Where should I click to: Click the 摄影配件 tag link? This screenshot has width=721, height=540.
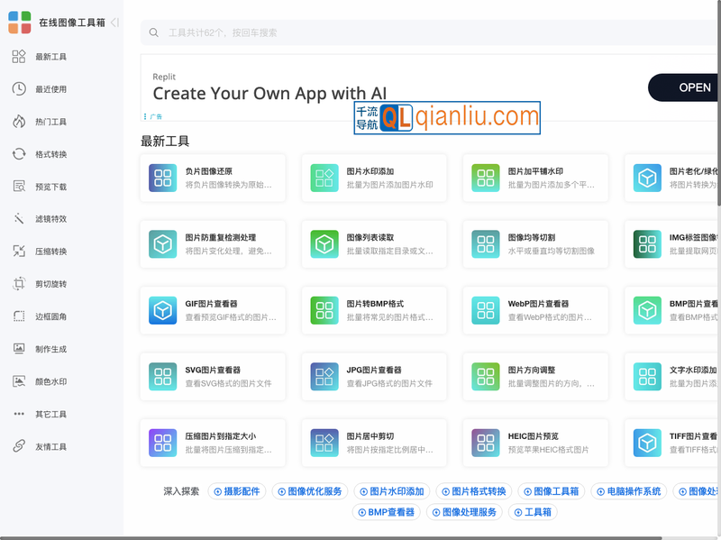[237, 491]
